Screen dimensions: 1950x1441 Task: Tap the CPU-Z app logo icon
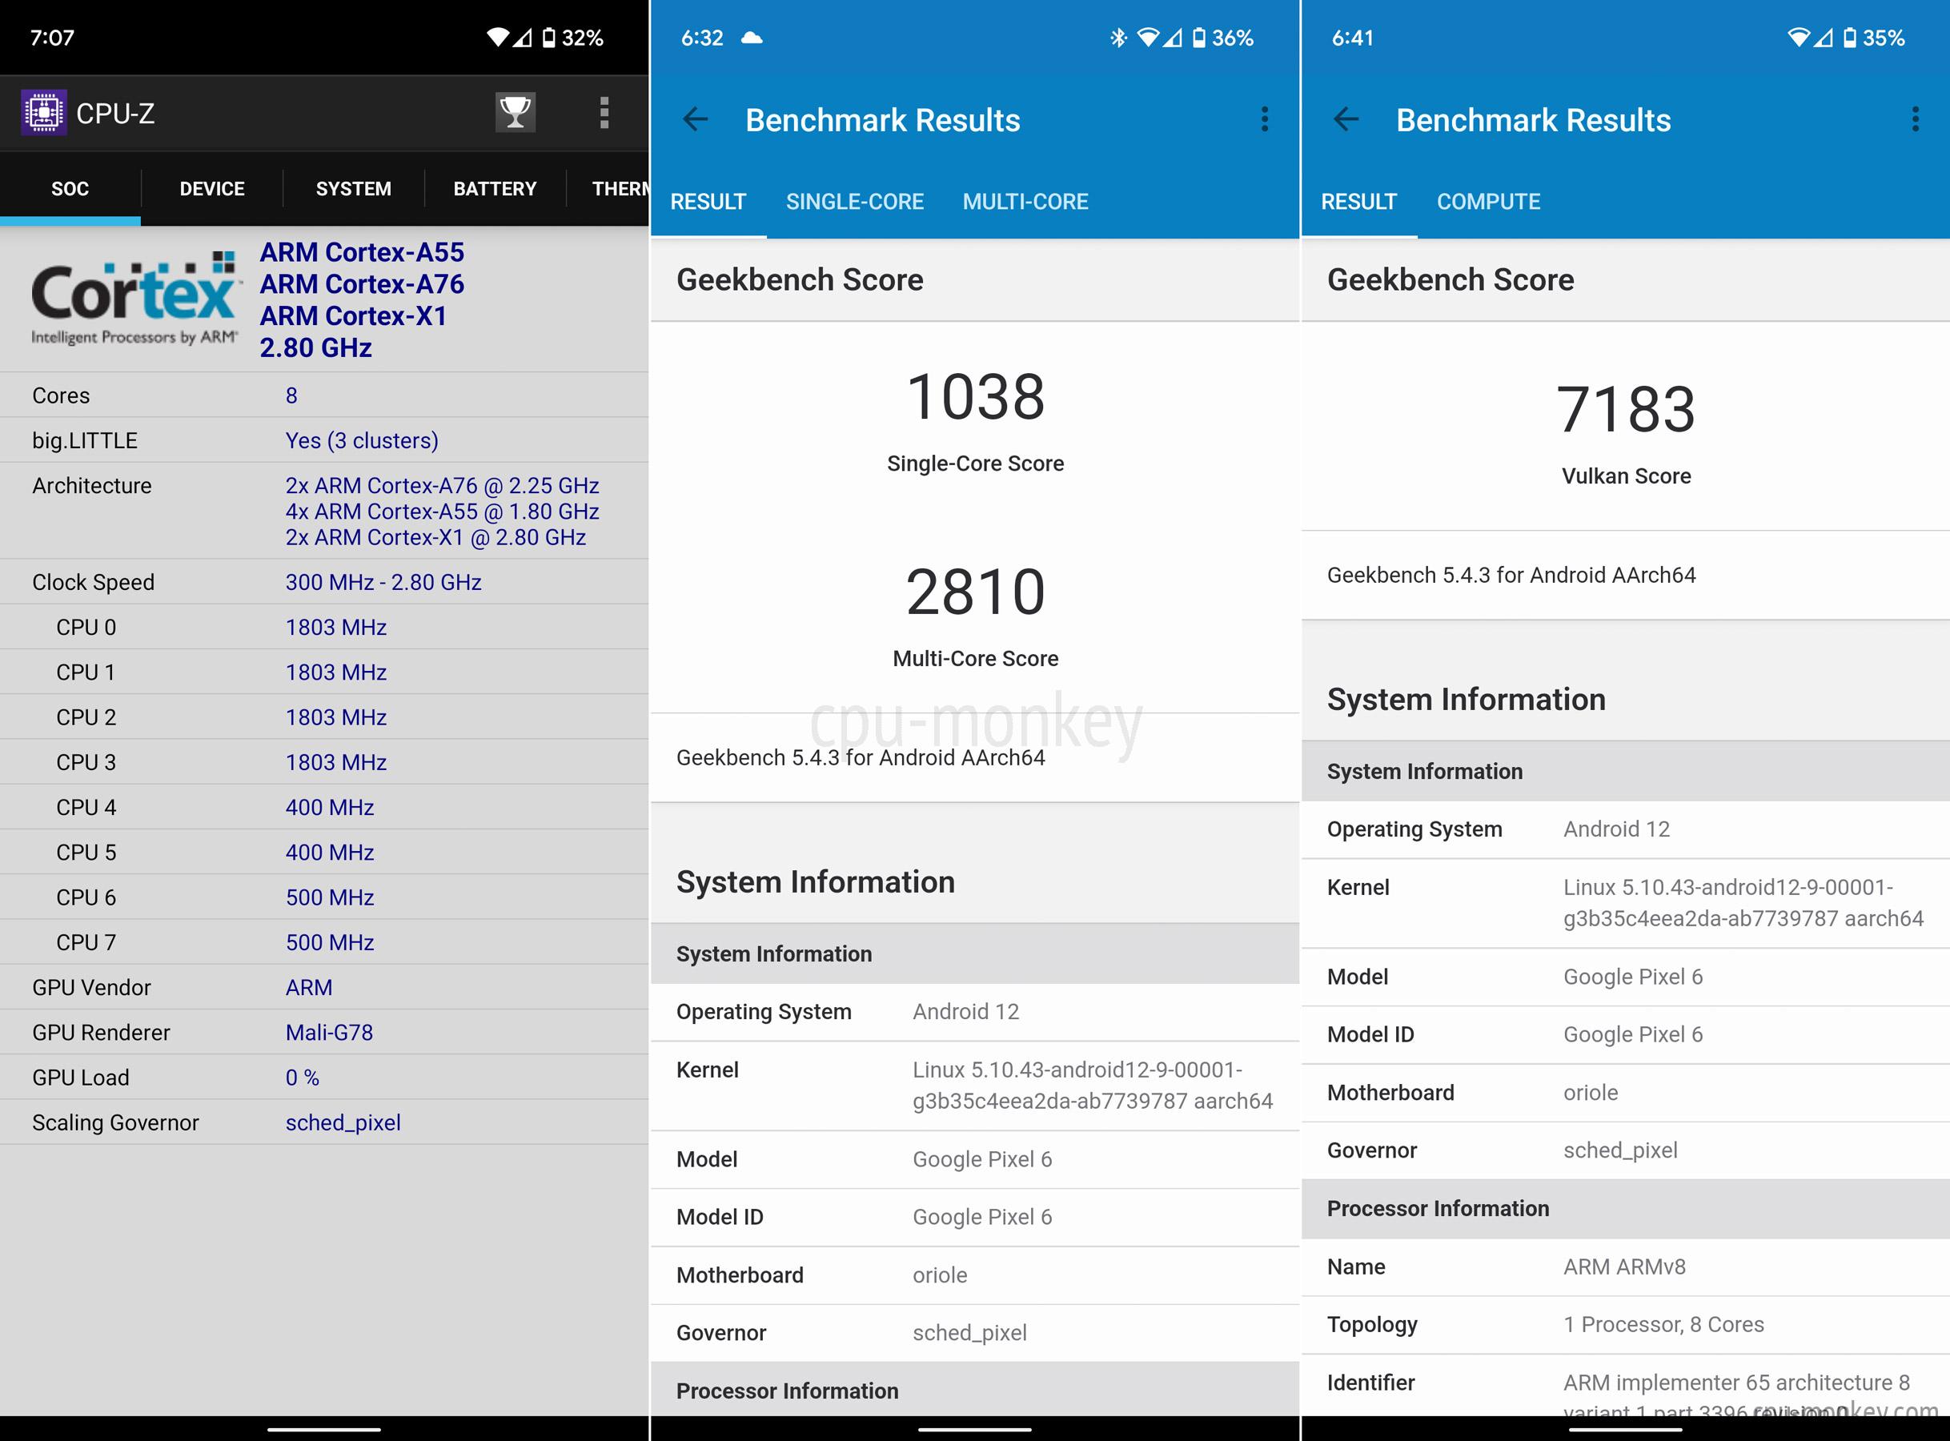tap(43, 114)
